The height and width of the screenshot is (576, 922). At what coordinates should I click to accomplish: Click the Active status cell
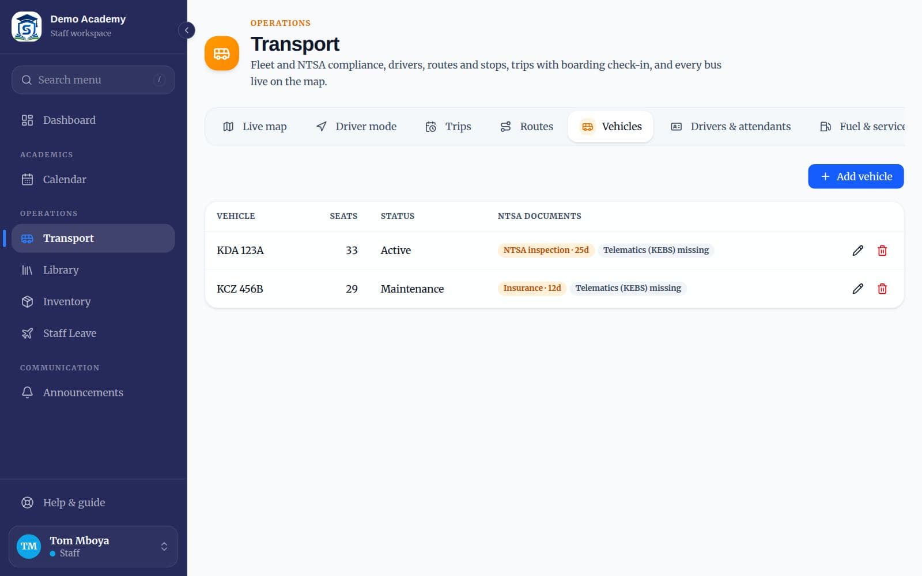pos(396,251)
